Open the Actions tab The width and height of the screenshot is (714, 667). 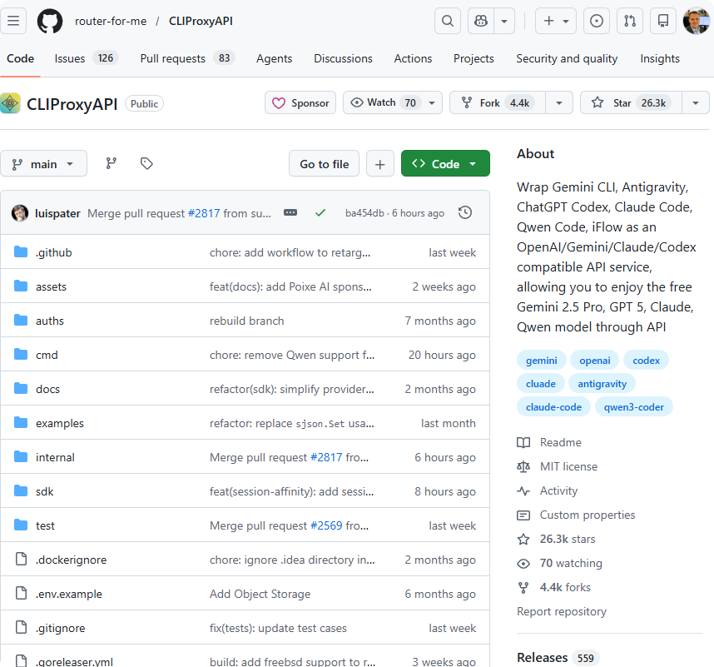pyautogui.click(x=413, y=59)
